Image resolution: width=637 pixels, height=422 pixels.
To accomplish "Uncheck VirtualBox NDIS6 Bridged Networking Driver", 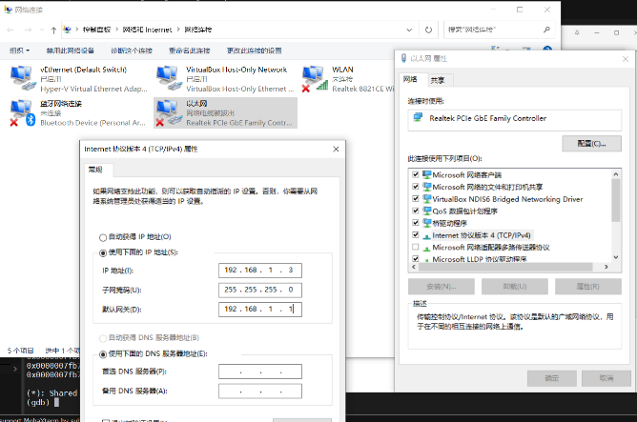I will [x=415, y=198].
